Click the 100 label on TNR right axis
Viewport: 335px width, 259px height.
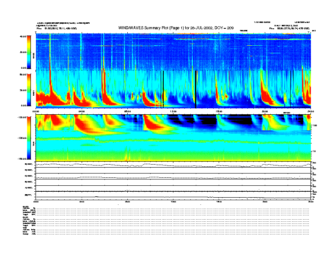tap(315, 125)
